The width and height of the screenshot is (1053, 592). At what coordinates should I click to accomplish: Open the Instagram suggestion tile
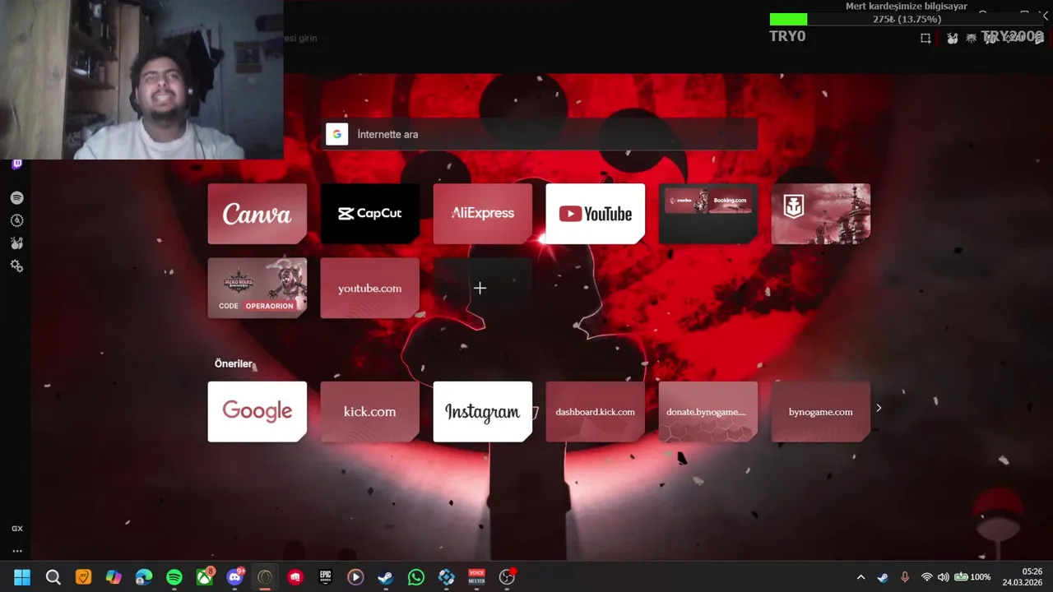pyautogui.click(x=483, y=411)
